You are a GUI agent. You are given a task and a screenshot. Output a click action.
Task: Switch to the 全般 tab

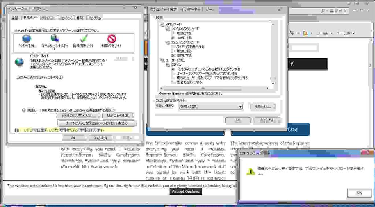[15, 18]
